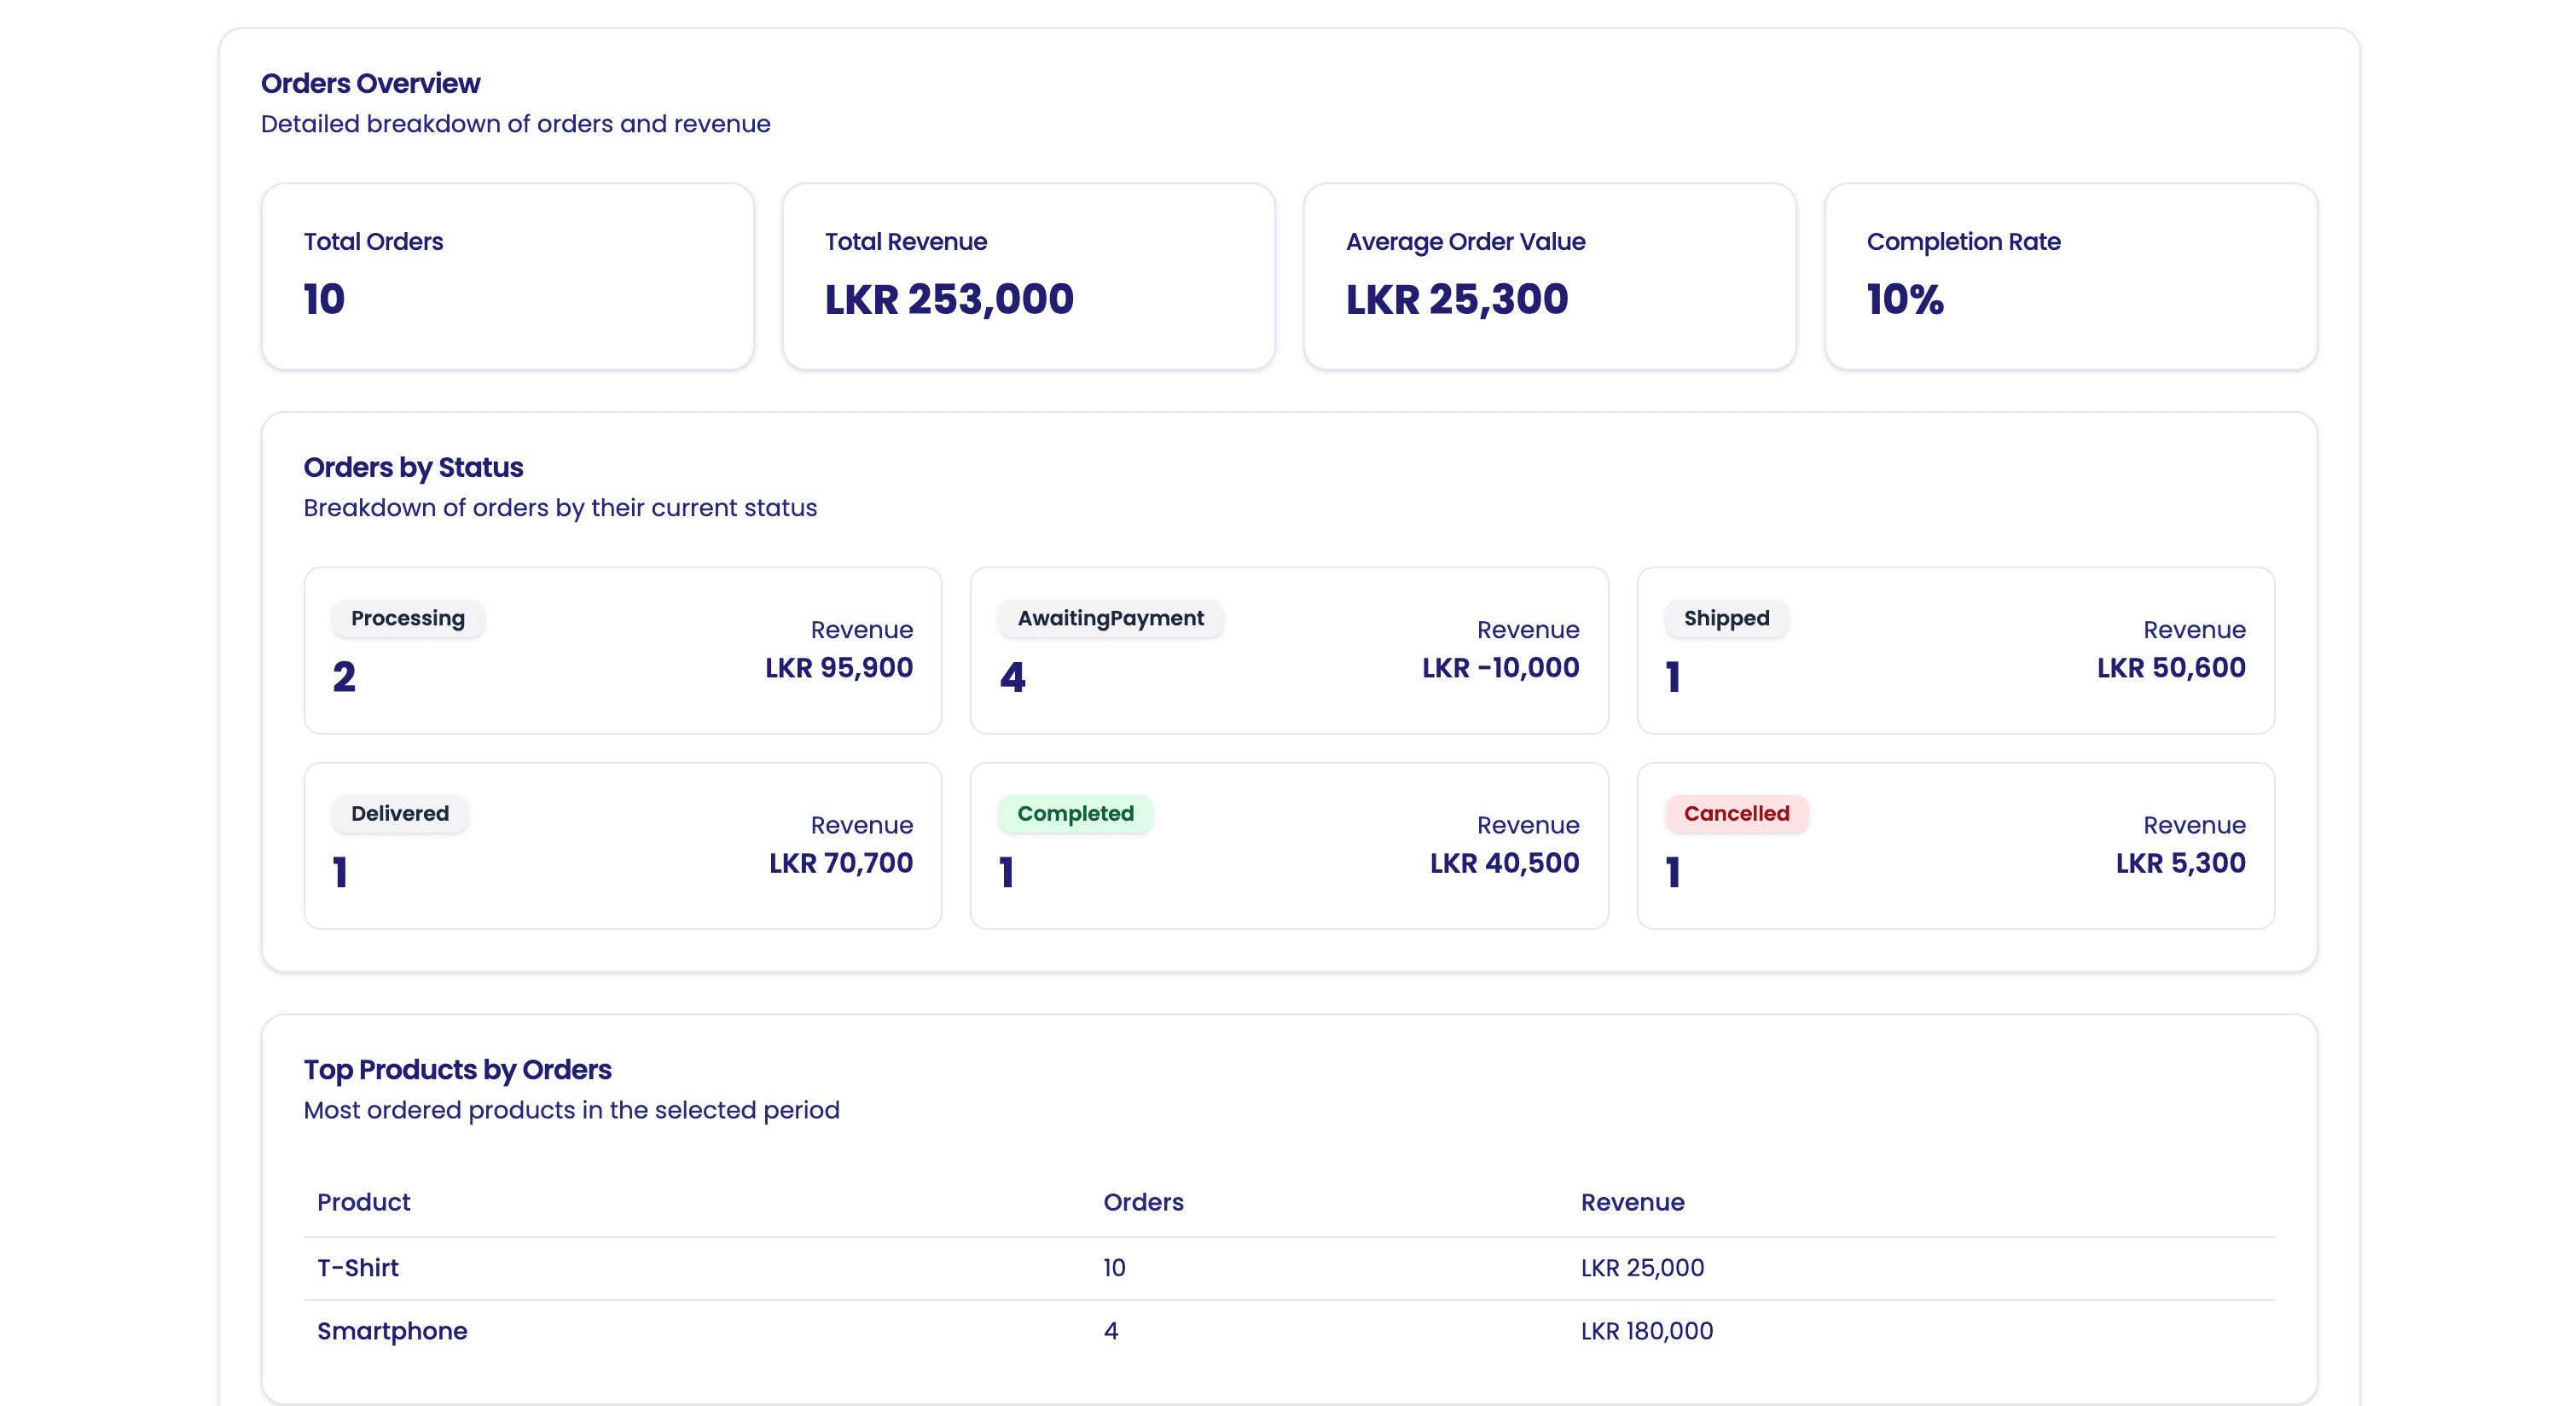The width and height of the screenshot is (2576, 1406).
Task: Select the Smartphone product row
Action: (x=1289, y=1331)
